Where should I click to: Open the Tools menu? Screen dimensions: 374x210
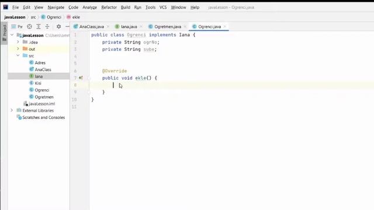(151, 8)
